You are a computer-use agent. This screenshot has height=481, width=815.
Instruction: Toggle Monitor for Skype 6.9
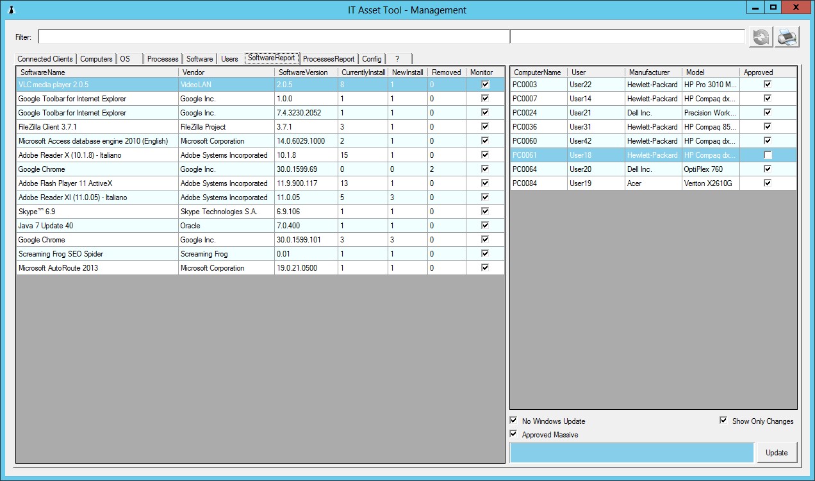[x=485, y=211]
